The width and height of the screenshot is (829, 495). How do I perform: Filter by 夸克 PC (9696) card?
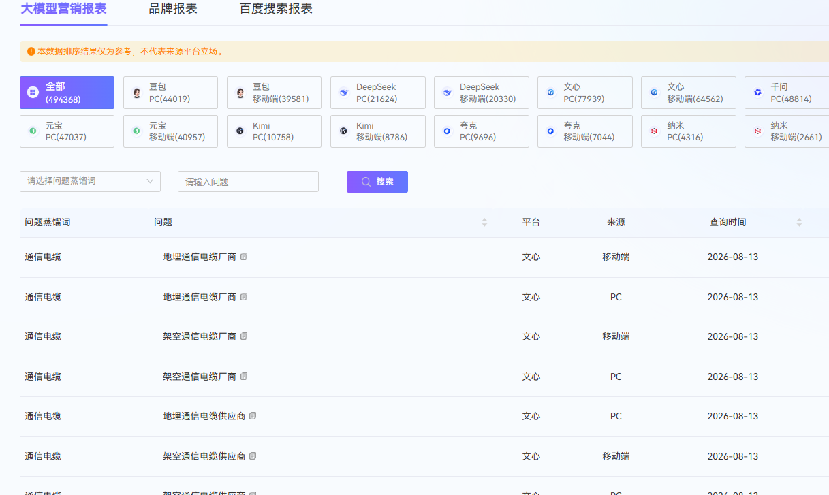point(481,131)
